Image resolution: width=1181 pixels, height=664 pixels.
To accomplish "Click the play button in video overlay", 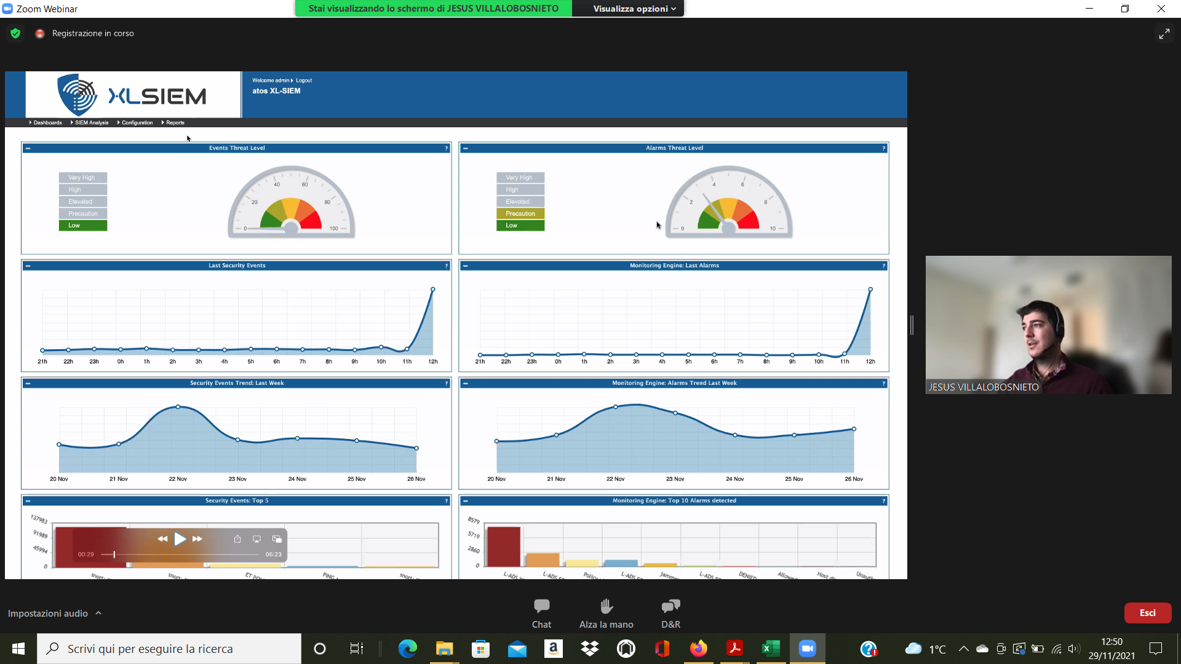I will pyautogui.click(x=180, y=539).
